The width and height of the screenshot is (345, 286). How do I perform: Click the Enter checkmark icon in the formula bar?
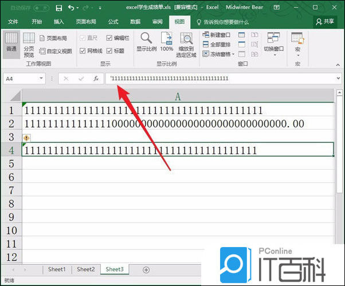coord(81,79)
